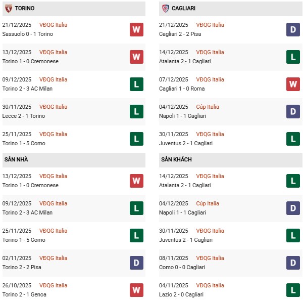This screenshot has height=301, width=303.
Task: Open the Torino 2 - 3 AC Milan match under SÂN NHÀ
Action: point(27,212)
